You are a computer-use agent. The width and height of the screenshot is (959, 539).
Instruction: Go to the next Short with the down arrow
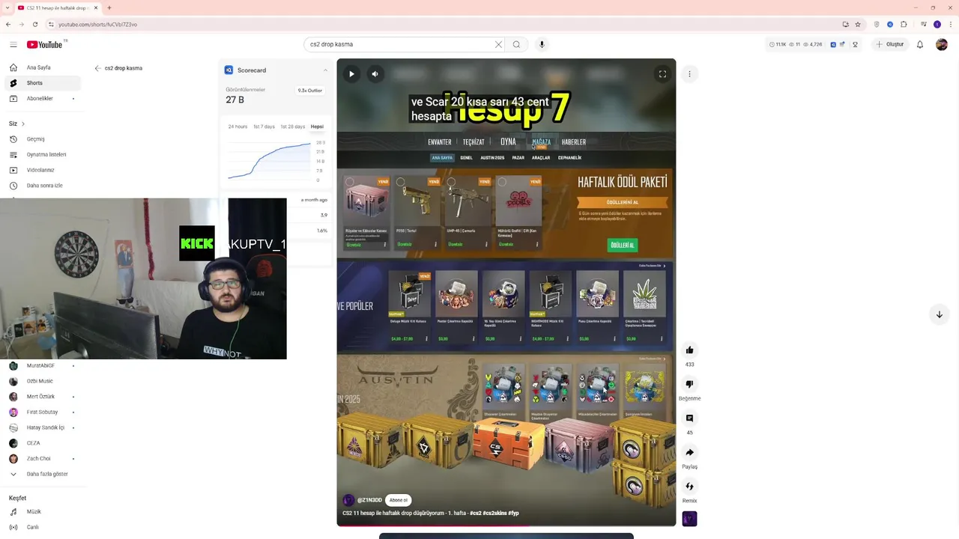(939, 314)
